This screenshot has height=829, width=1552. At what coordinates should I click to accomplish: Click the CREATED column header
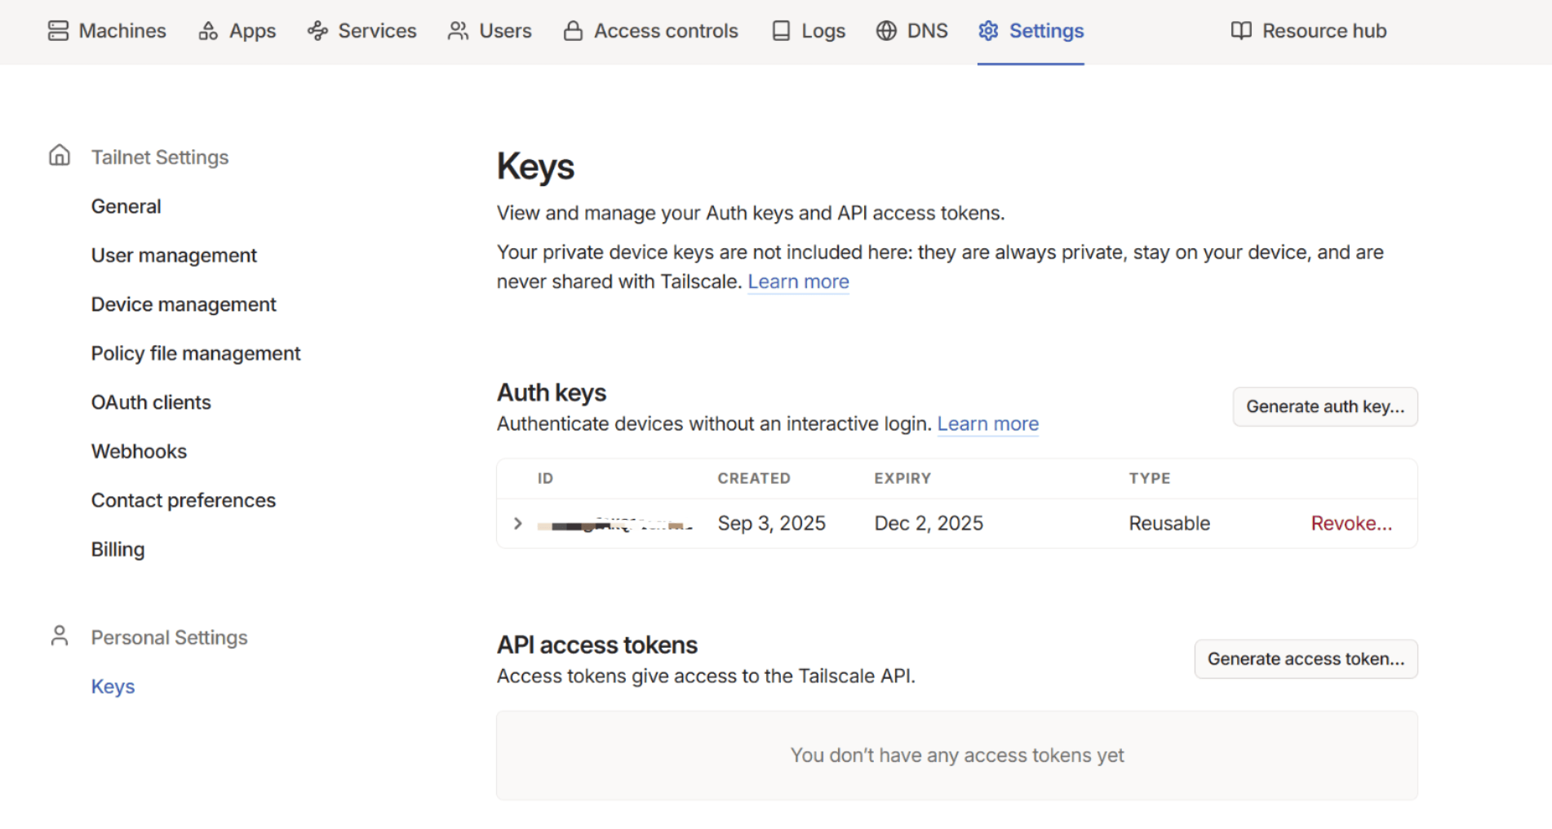[x=754, y=478]
